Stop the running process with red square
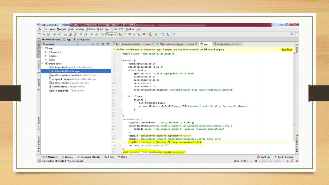The width and height of the screenshot is (329, 185). tap(144, 34)
